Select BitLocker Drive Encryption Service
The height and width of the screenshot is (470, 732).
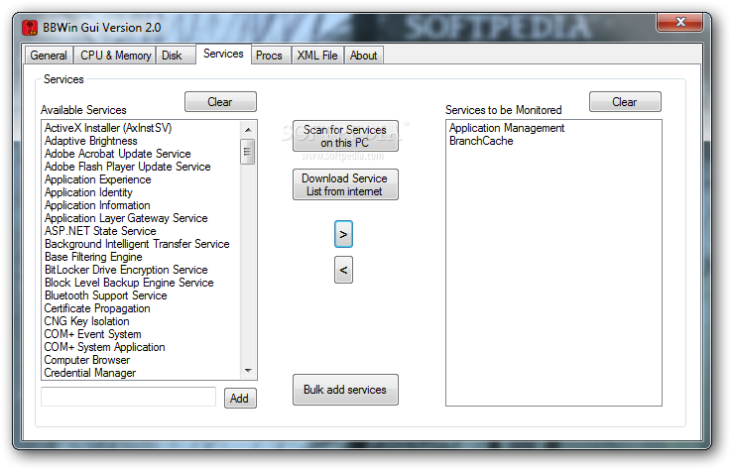tap(126, 270)
